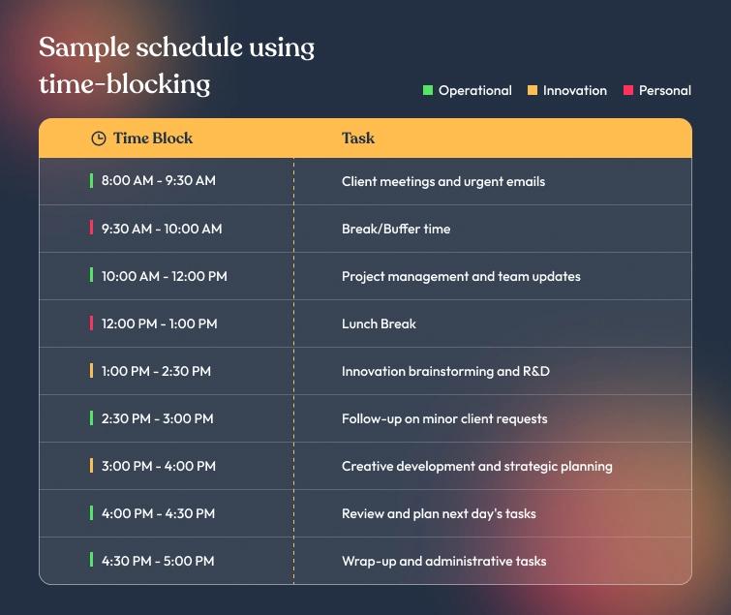Click the red Personal legend swatch
The image size is (731, 615).
click(x=628, y=90)
